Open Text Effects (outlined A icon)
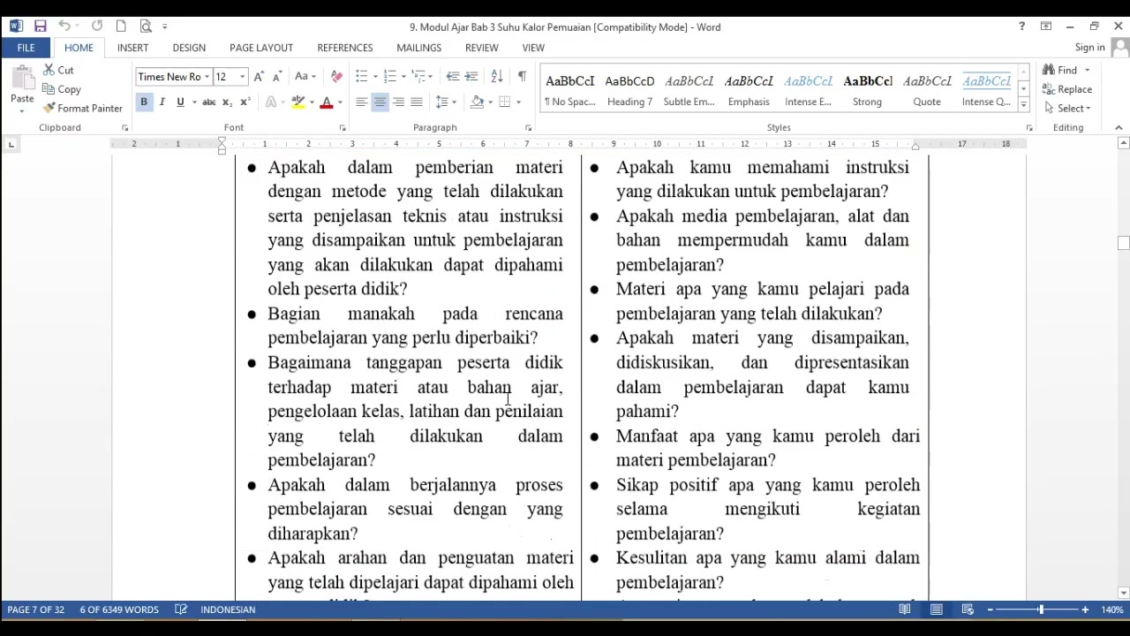Screen dimensions: 1130x636 (271, 102)
